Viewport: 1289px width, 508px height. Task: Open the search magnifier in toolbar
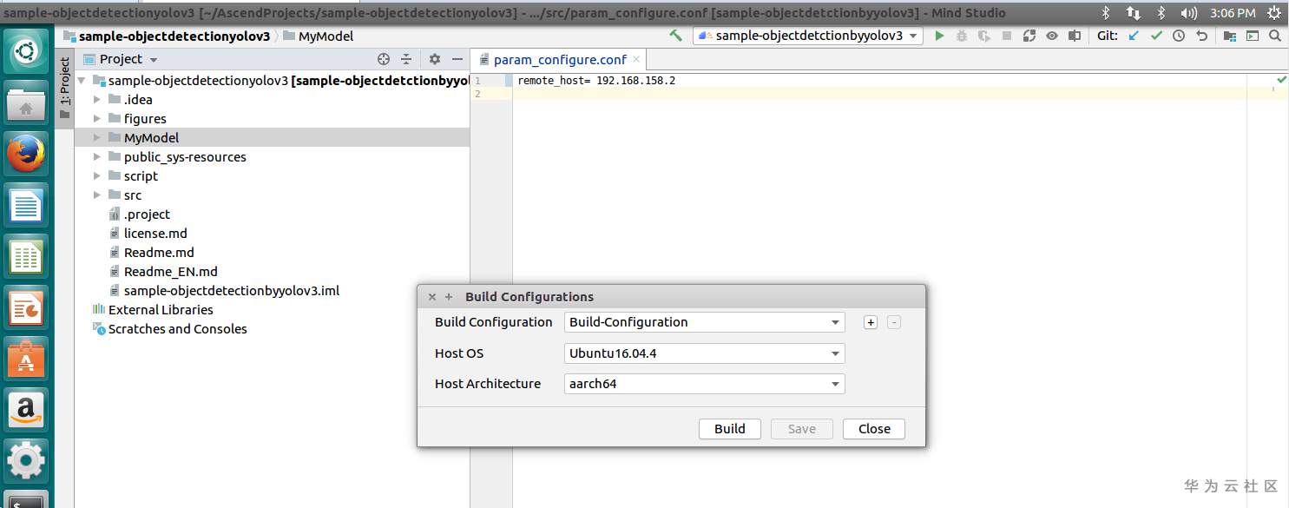pos(1275,36)
